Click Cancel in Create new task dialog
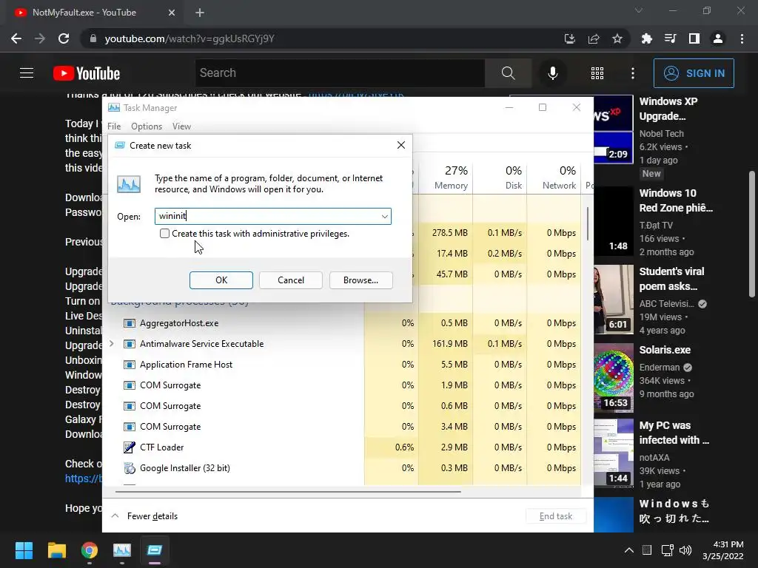 tap(290, 280)
